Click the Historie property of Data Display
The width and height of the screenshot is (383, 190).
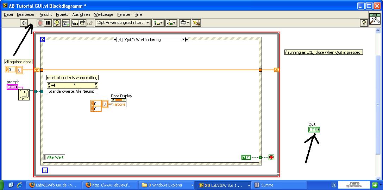pos(119,104)
